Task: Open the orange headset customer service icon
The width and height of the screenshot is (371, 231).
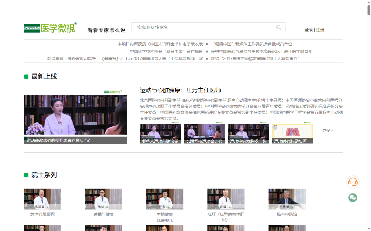Action: 353,182
